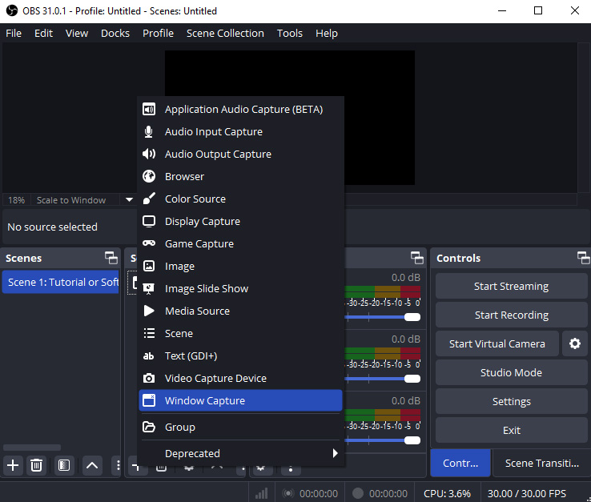Open the Scale to Window dropdown

(129, 199)
